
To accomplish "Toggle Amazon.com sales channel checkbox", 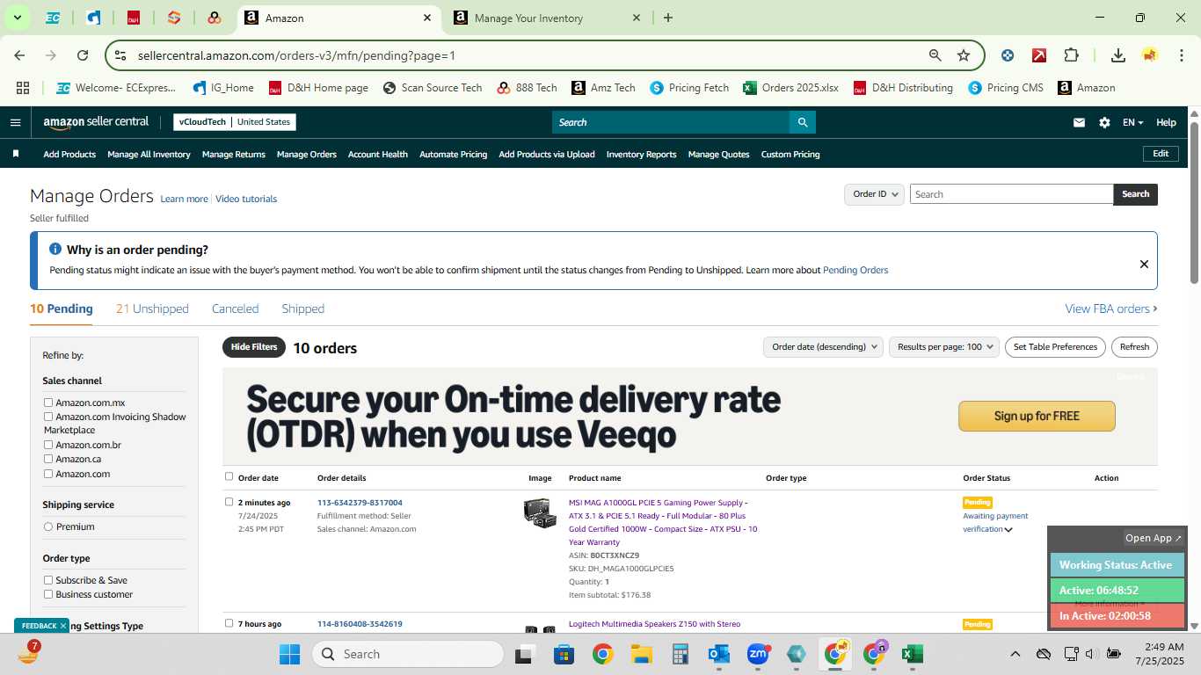I will [48, 474].
